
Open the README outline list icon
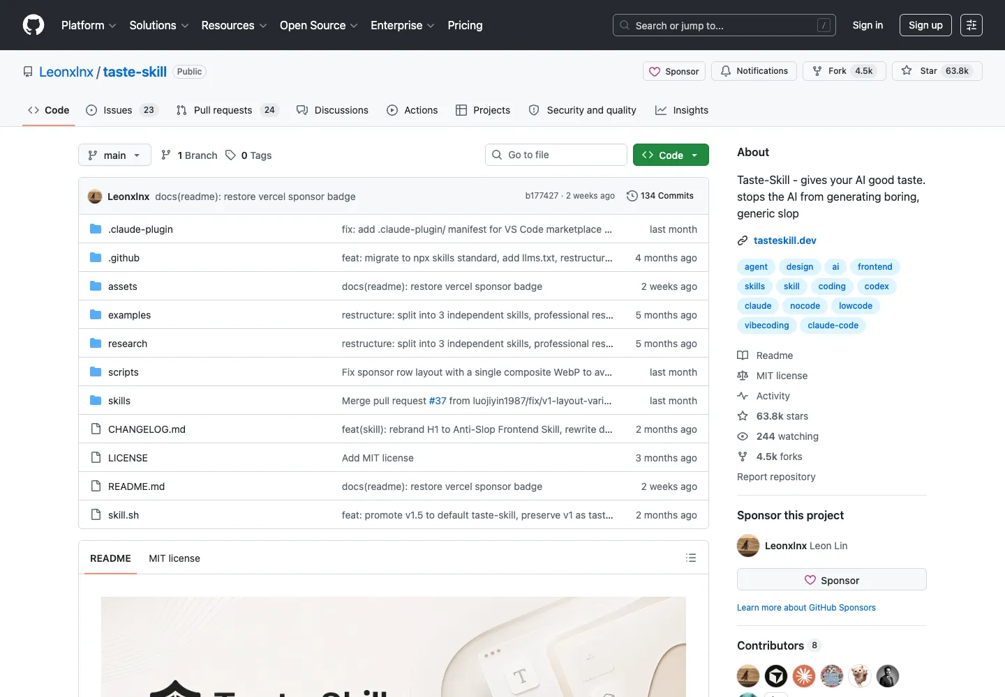click(691, 558)
